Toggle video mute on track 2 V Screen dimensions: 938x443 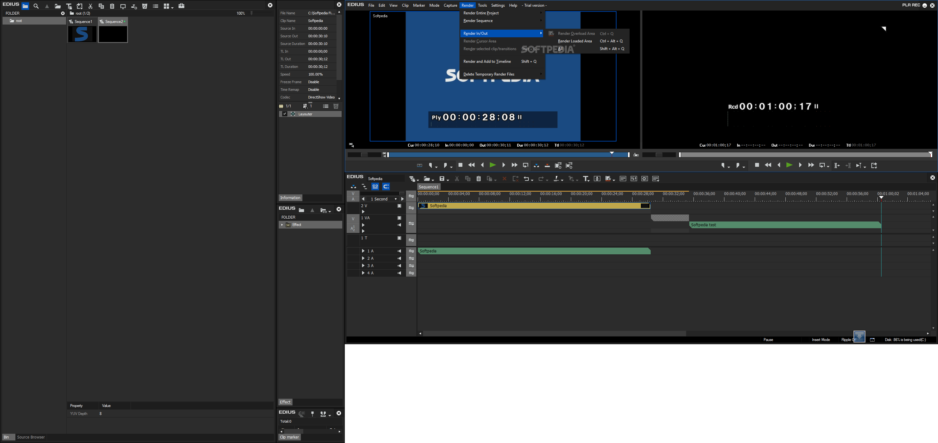tap(399, 206)
